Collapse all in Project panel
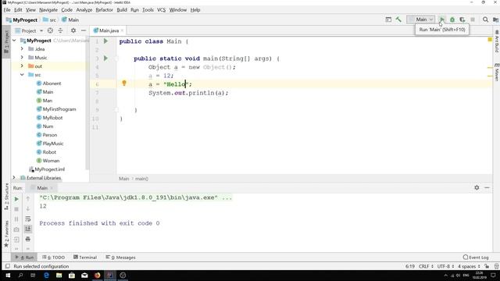This screenshot has width=500, height=281. (60, 30)
